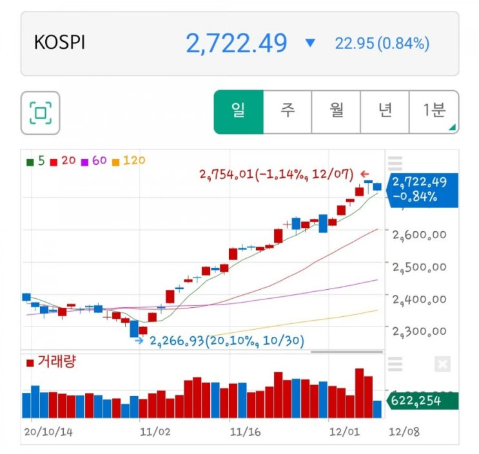This screenshot has width=479, height=454.
Task: Click the 2,722.49 index value header
Action: coord(237,43)
